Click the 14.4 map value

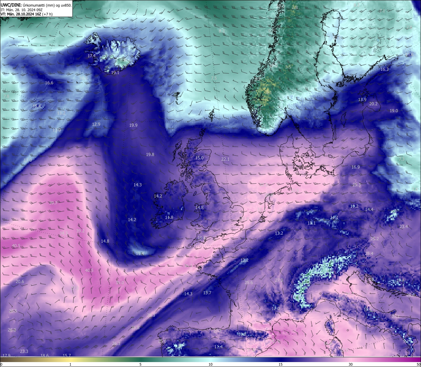click(369, 210)
